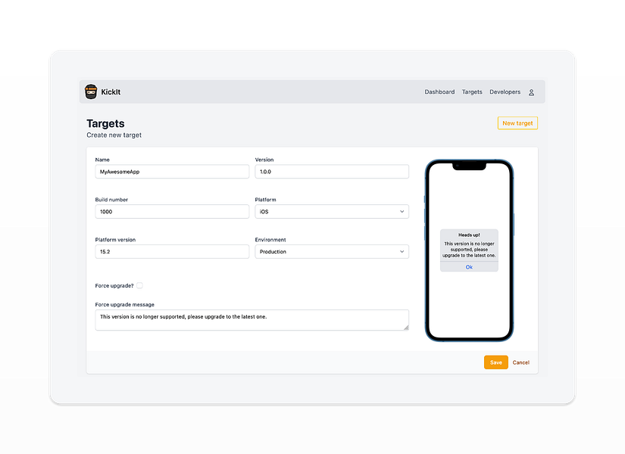Click the Cancel link
The height and width of the screenshot is (454, 625).
(521, 362)
